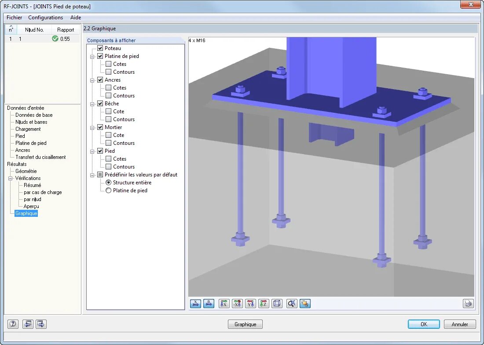
Task: Open Résumé under Vérifications
Action: tap(33, 185)
